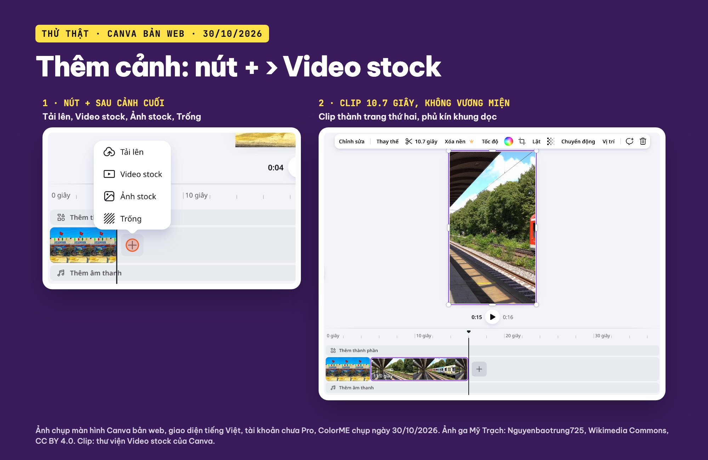Viewport: 708px width, 460px height.
Task: Select the flag clip thumbnail in right timeline
Action: pyautogui.click(x=348, y=369)
